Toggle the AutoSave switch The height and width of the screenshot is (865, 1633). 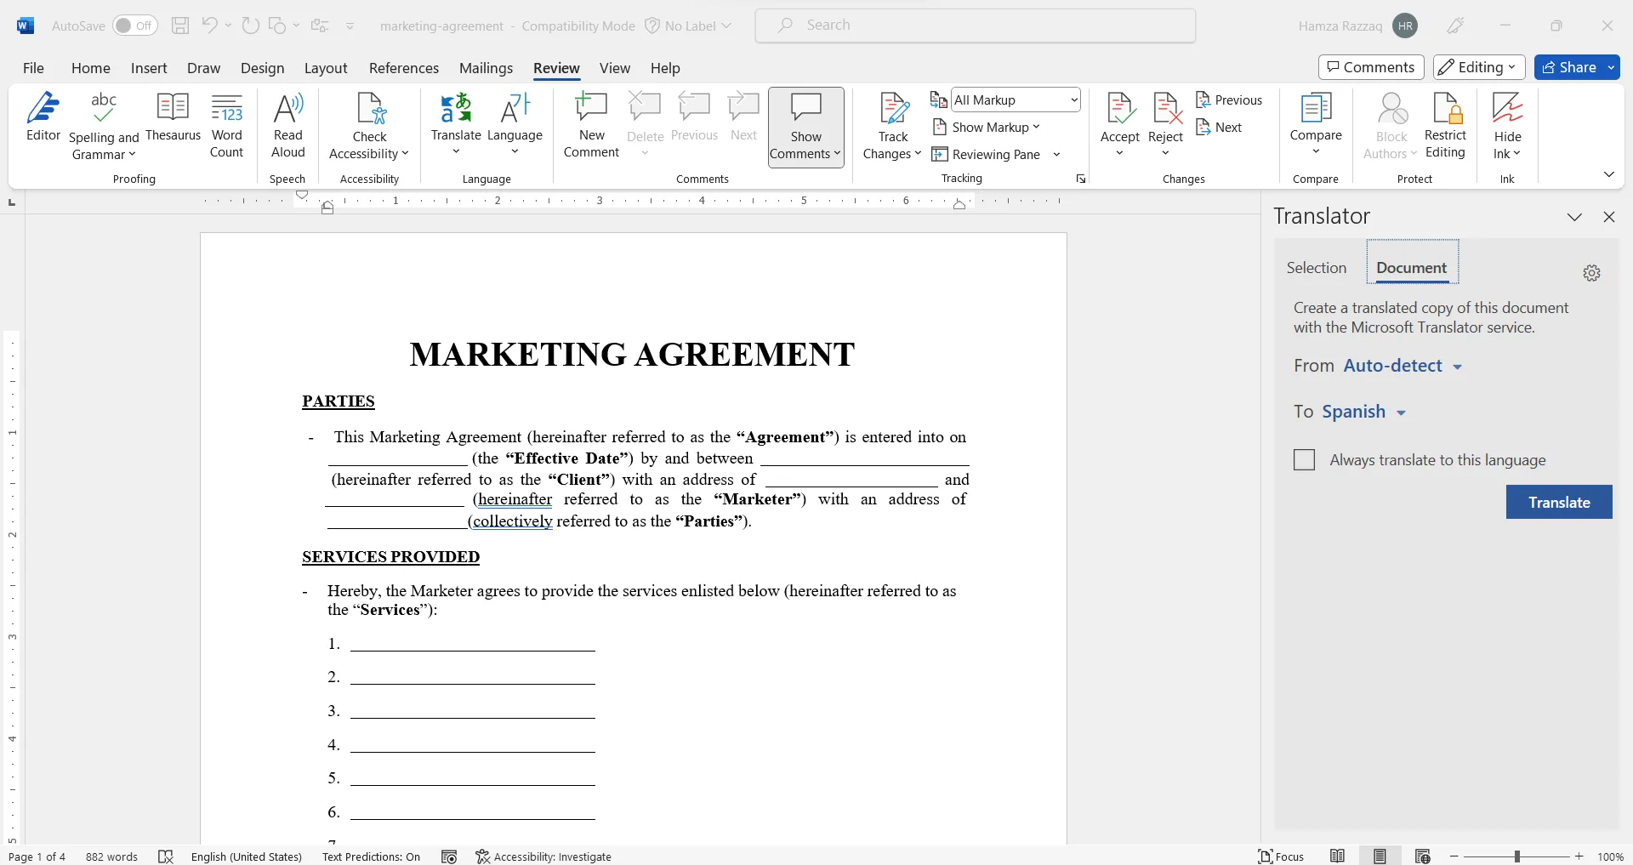click(x=135, y=26)
